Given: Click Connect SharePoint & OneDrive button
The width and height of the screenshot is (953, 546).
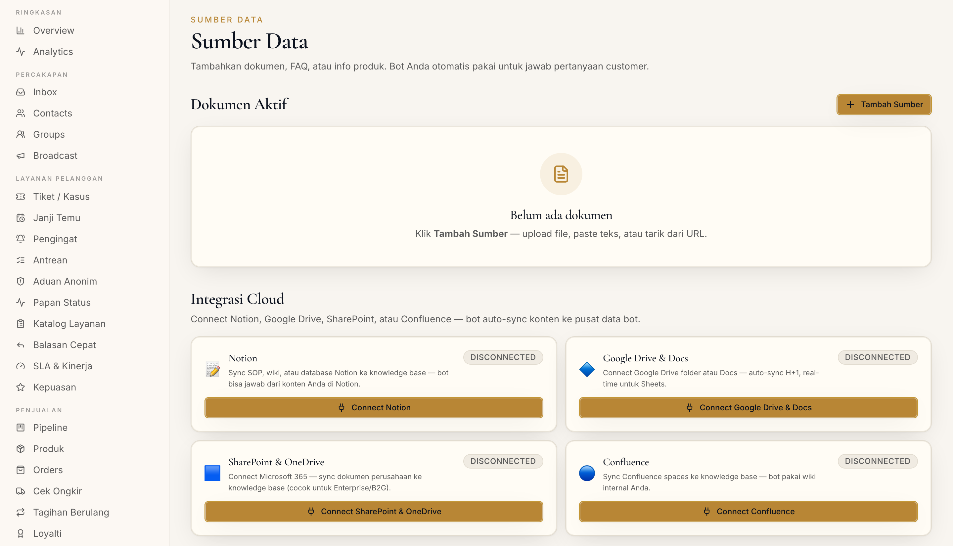Looking at the screenshot, I should (374, 512).
